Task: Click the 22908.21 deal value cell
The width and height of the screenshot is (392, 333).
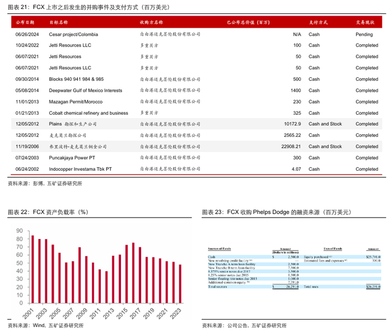Action: tap(290, 147)
